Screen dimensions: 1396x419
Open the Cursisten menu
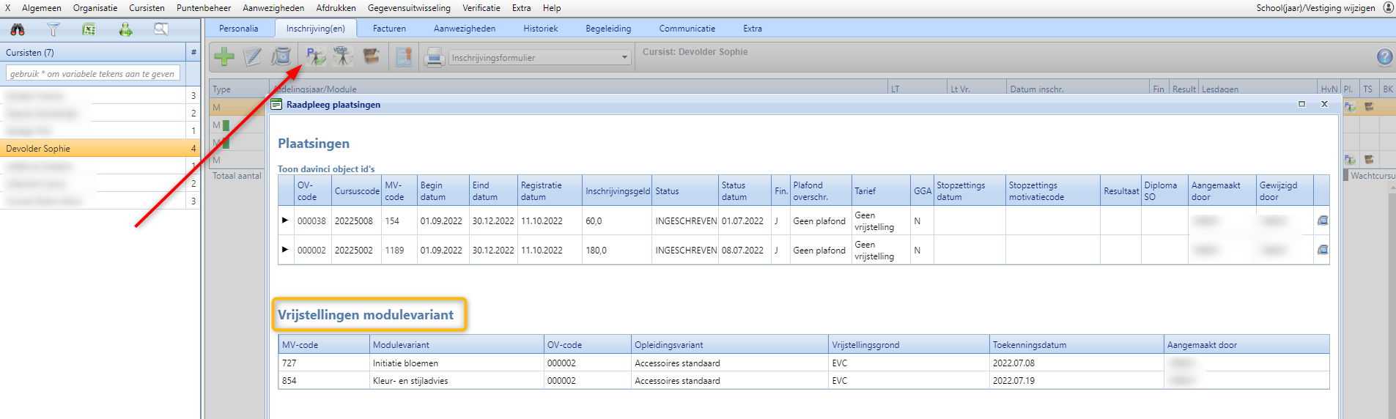(147, 8)
